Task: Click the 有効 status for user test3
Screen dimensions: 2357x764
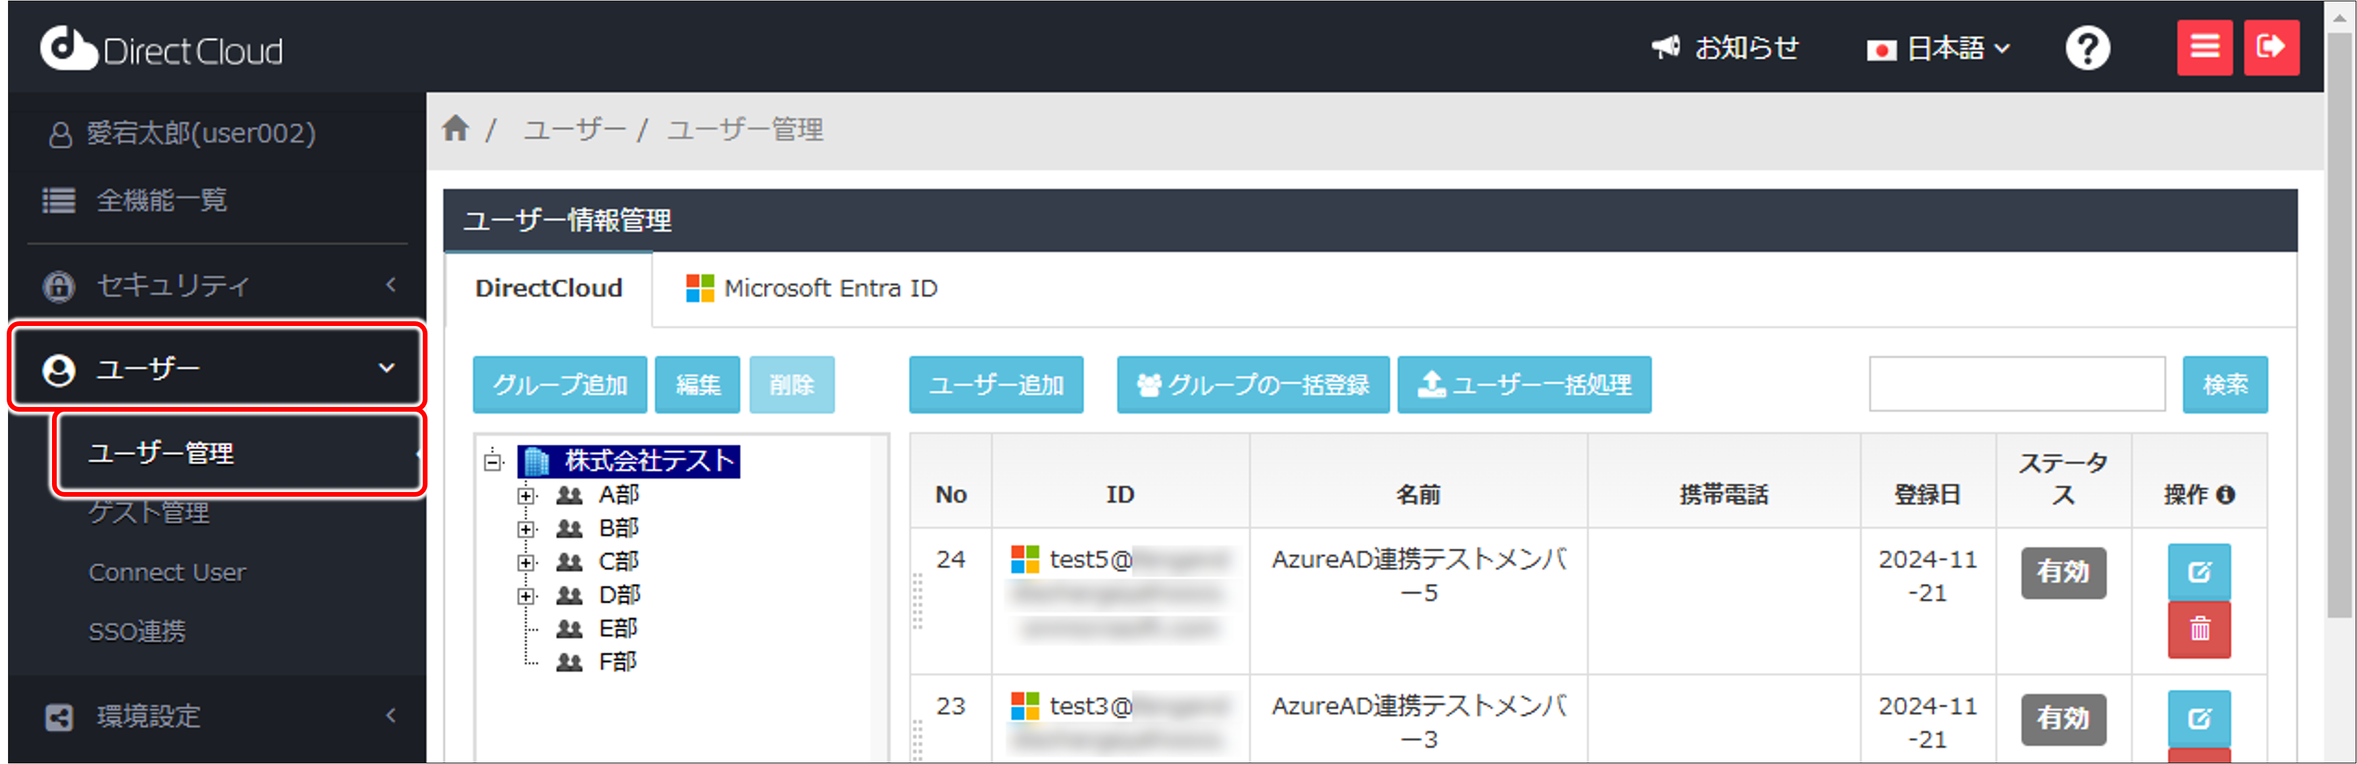Action: 2063,719
